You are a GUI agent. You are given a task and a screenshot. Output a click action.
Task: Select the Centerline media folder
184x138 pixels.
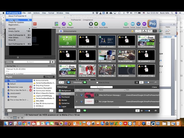tap(65, 103)
